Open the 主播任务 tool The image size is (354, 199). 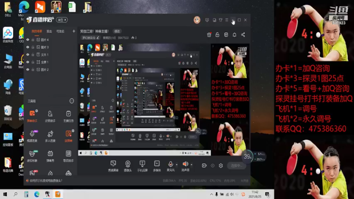(x=69, y=115)
